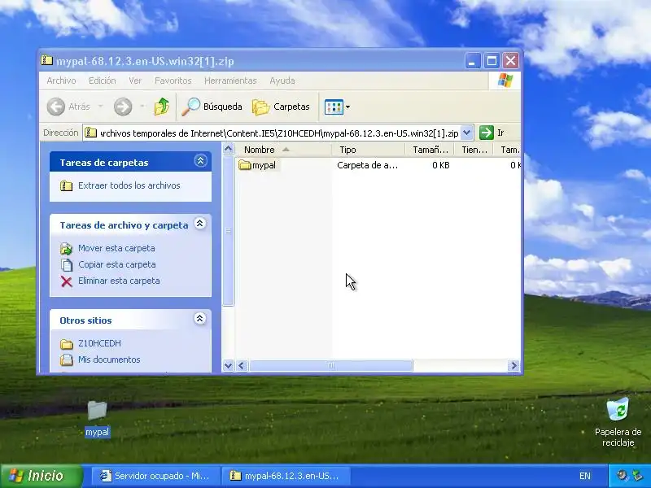Sort by the Nombre column header
The height and width of the screenshot is (488, 651).
coord(284,150)
